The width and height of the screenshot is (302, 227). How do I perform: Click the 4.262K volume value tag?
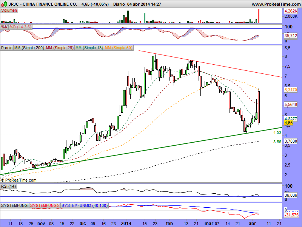291,11
